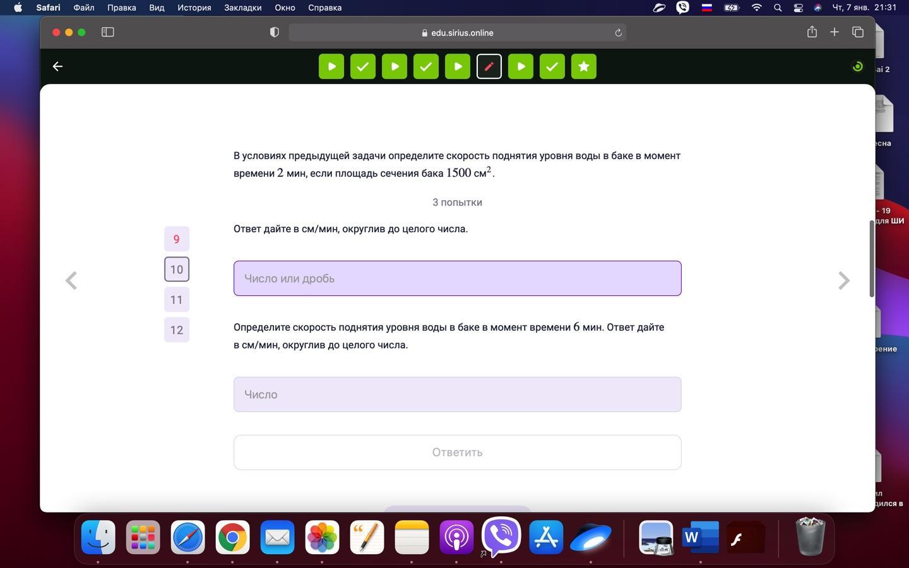
Task: Go to next task with right chevron
Action: pyautogui.click(x=843, y=280)
